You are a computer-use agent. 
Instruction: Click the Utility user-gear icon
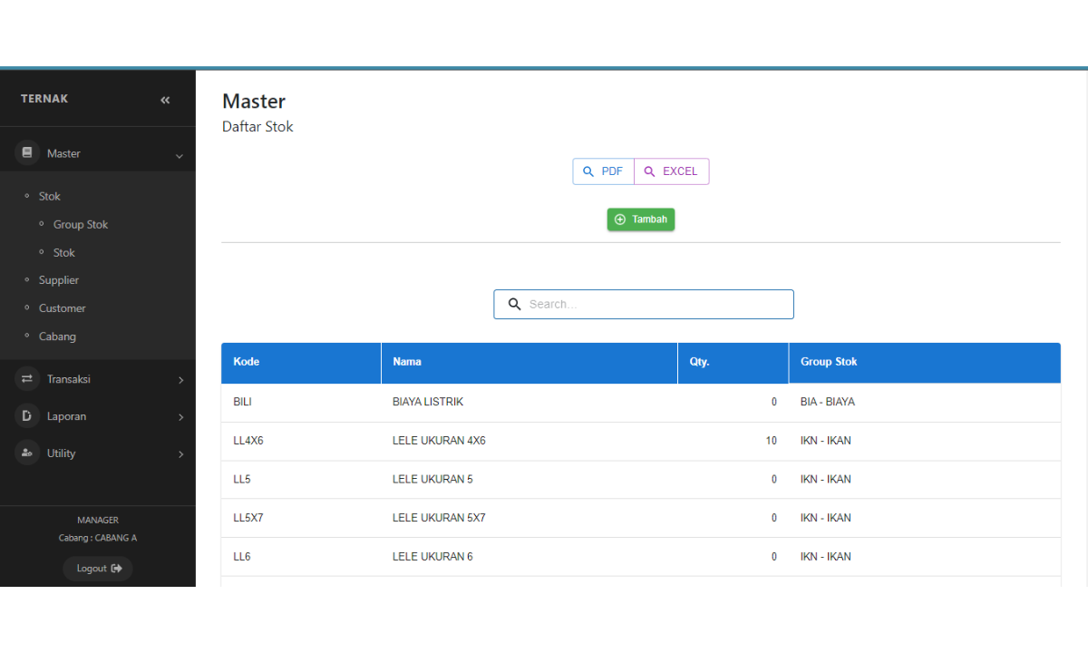tap(27, 453)
